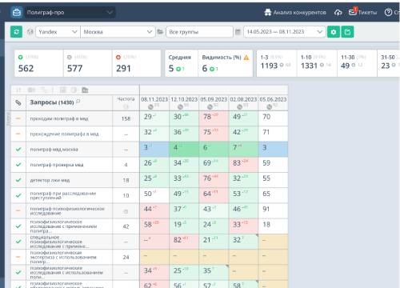Screen dimensions: 400x288
Task: Select the red down-positions card 291
Action: 137,63
